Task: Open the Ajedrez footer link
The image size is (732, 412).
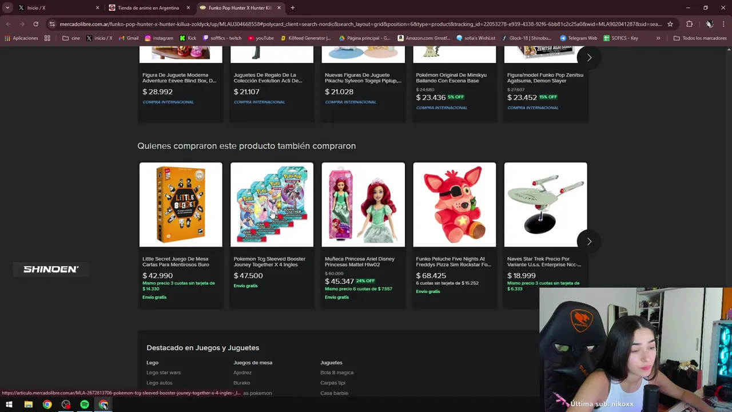Action: 242,373
